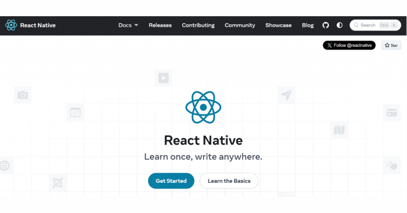407x213 pixels.
Task: Click inside the Search box
Action: [x=375, y=25]
